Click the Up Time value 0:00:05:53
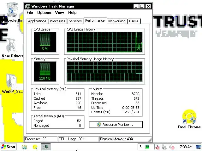This screenshot has height=151, width=202. [131, 108]
